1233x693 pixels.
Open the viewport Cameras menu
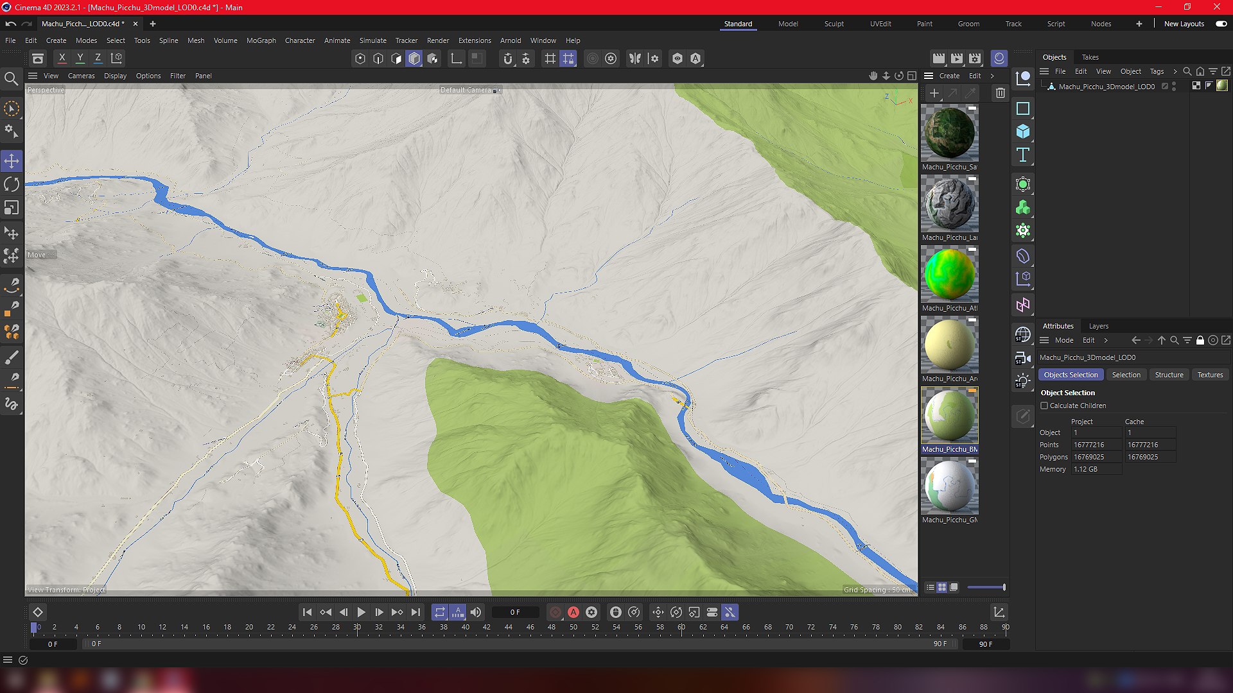click(81, 76)
